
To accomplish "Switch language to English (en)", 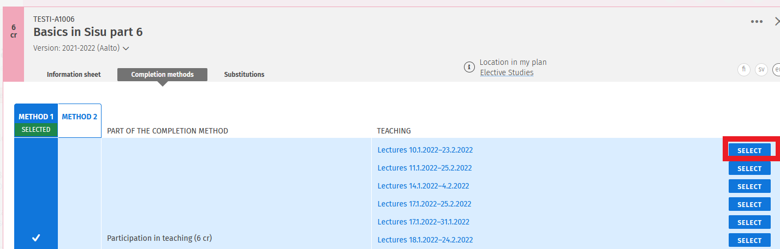I will tap(777, 70).
